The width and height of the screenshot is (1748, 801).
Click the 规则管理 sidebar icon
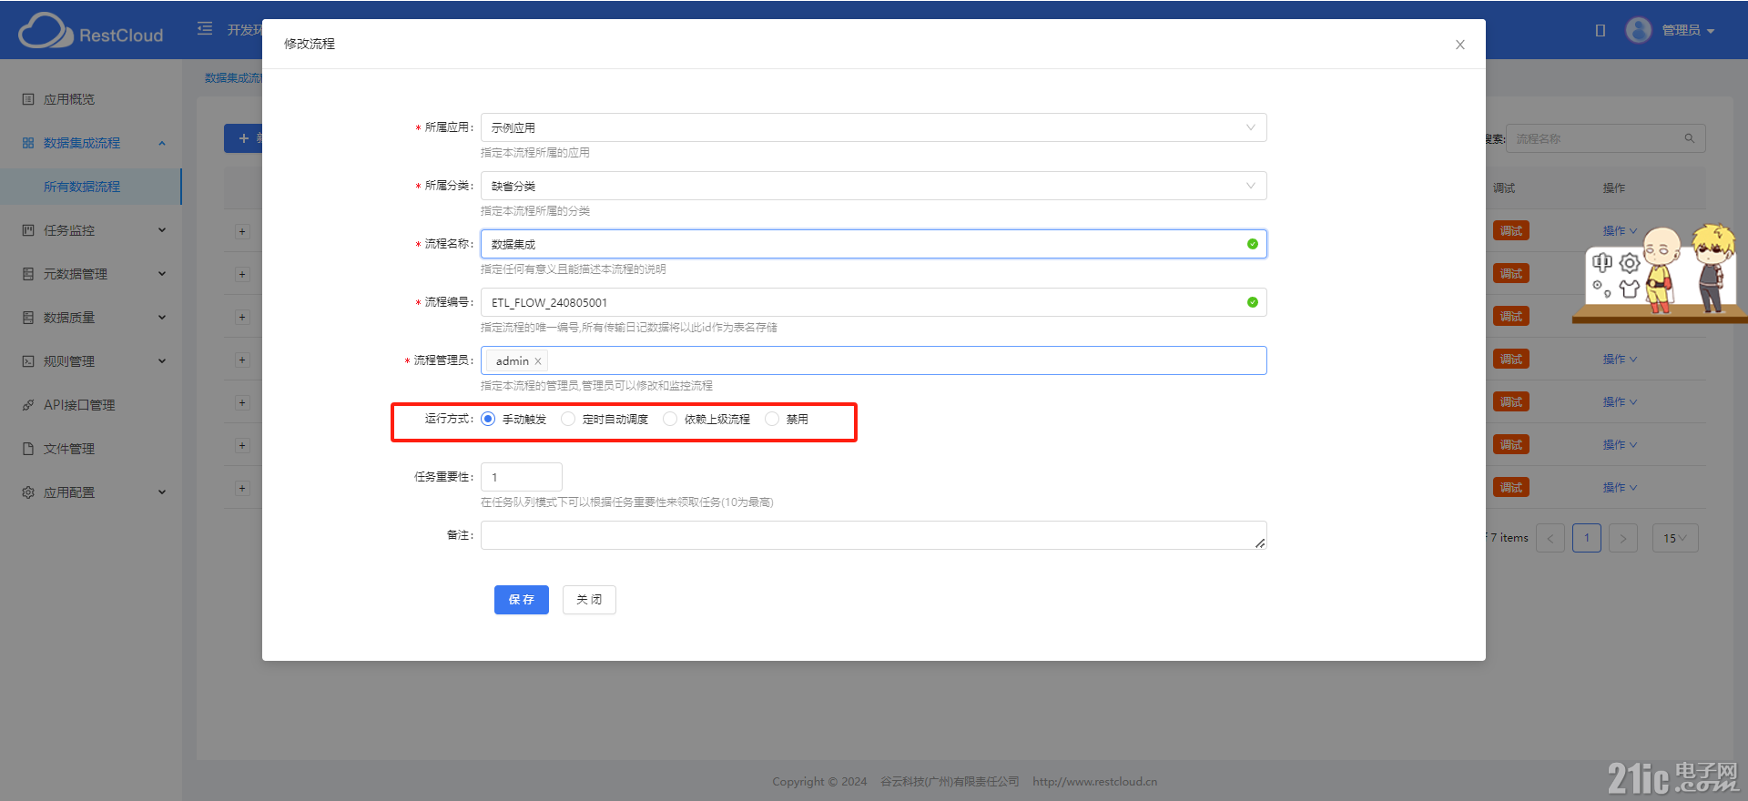tap(28, 361)
